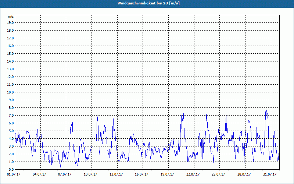Click the y-axis label 17,0
This screenshot has height=184, width=294.
coord(10,38)
